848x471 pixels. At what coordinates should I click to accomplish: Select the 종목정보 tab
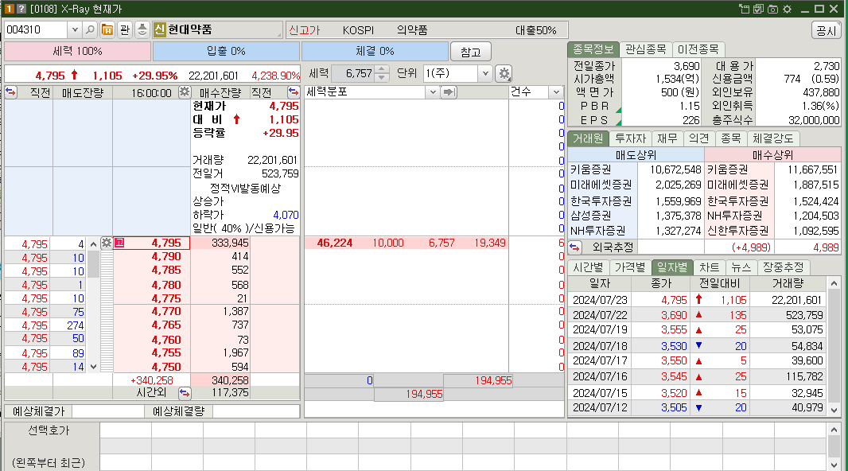(x=593, y=49)
